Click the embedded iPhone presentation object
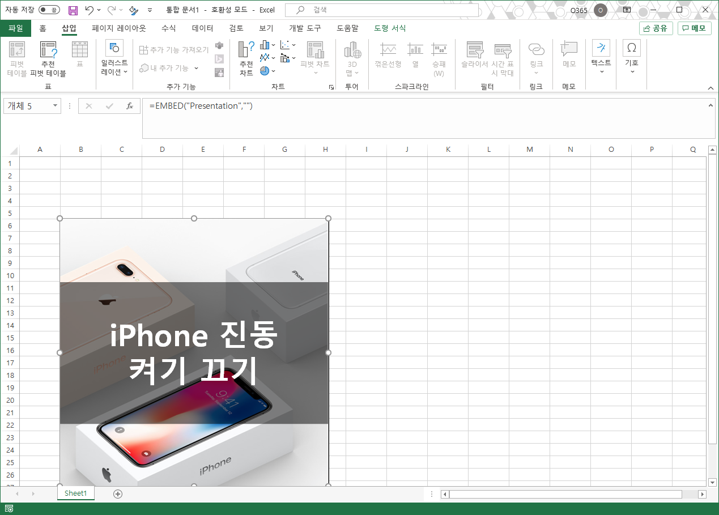 point(194,352)
